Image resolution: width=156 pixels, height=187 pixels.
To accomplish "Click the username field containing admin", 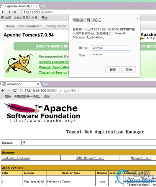I will tap(111, 48).
